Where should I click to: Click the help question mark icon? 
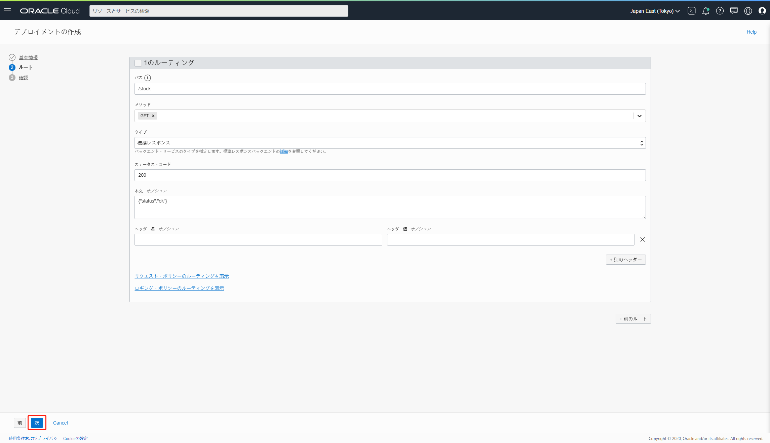coord(720,11)
